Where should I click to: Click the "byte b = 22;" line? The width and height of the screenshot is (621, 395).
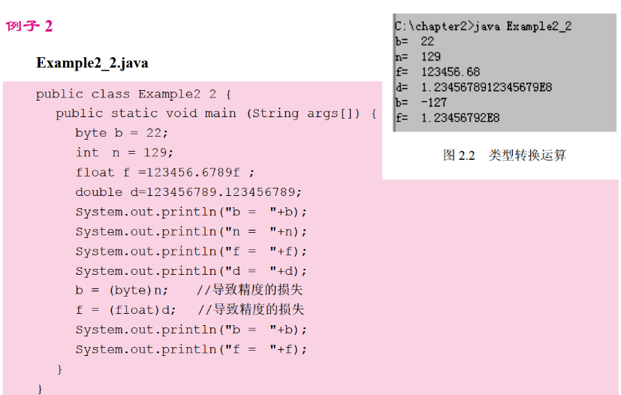tap(122, 133)
